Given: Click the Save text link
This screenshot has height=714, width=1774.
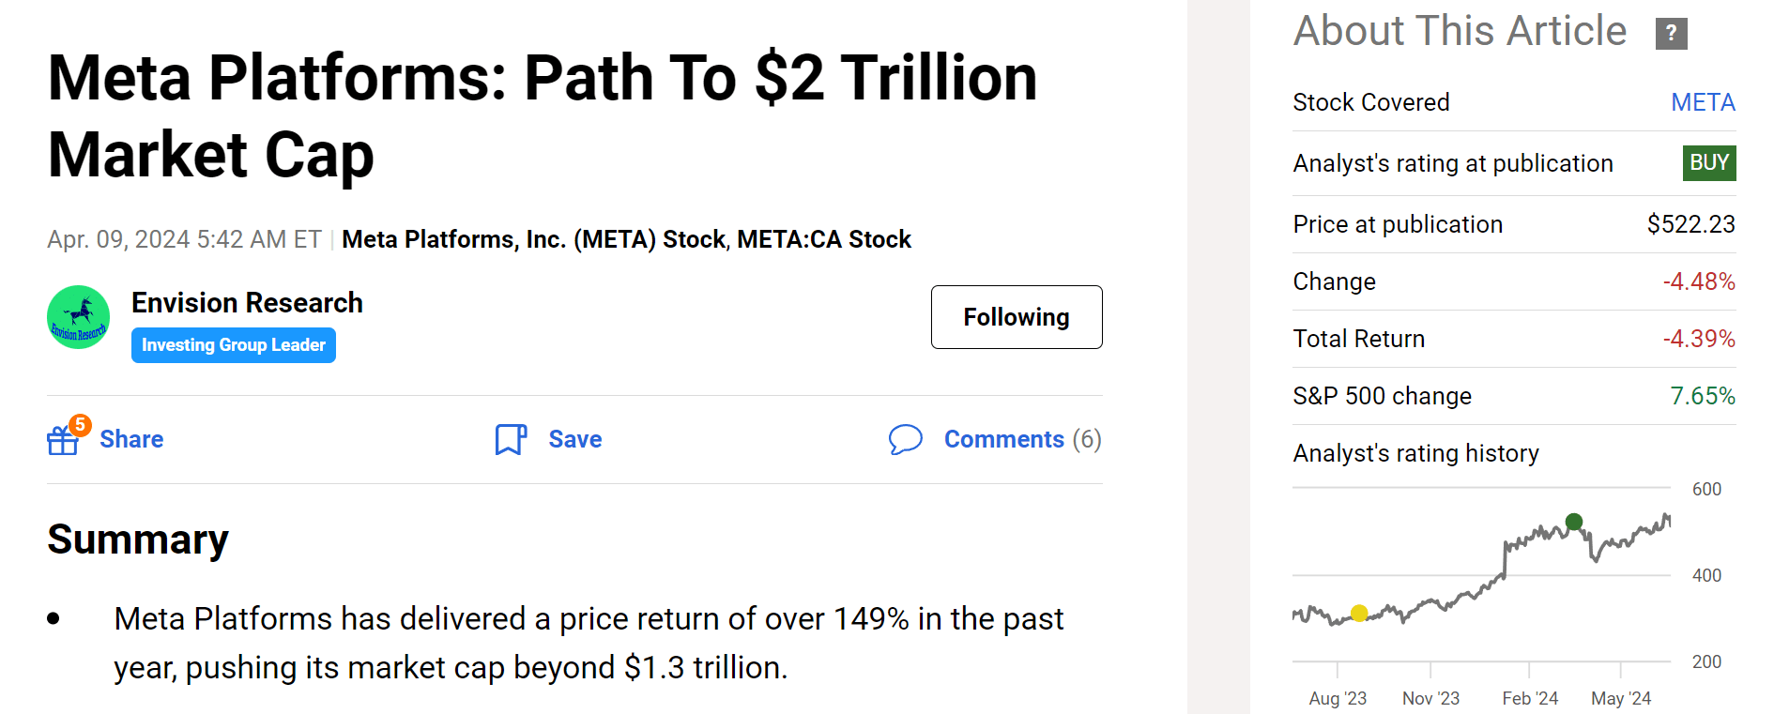Looking at the screenshot, I should coord(575,439).
